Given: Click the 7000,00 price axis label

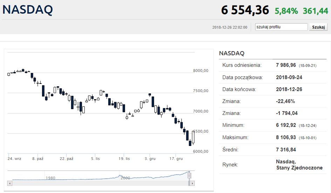Looking at the screenshot, I should tap(201, 111).
